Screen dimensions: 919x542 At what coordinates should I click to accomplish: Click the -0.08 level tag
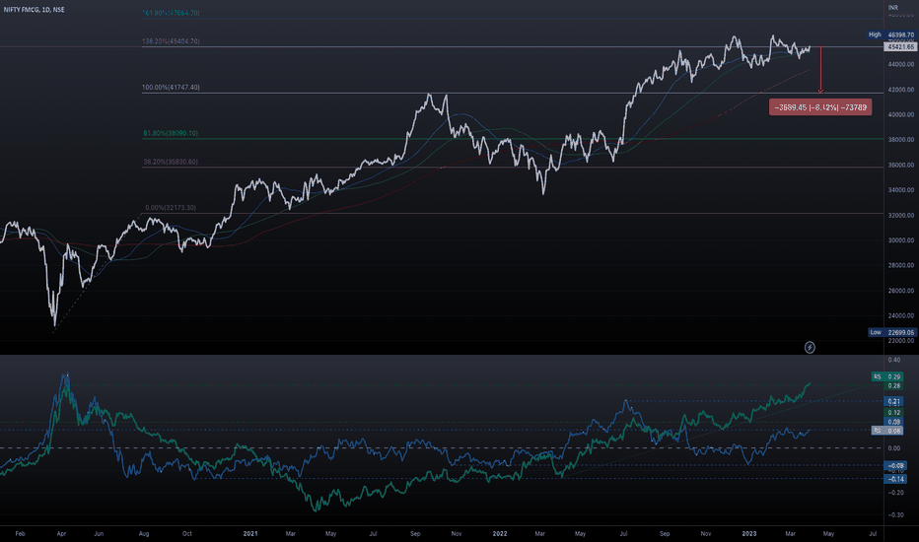coord(895,466)
